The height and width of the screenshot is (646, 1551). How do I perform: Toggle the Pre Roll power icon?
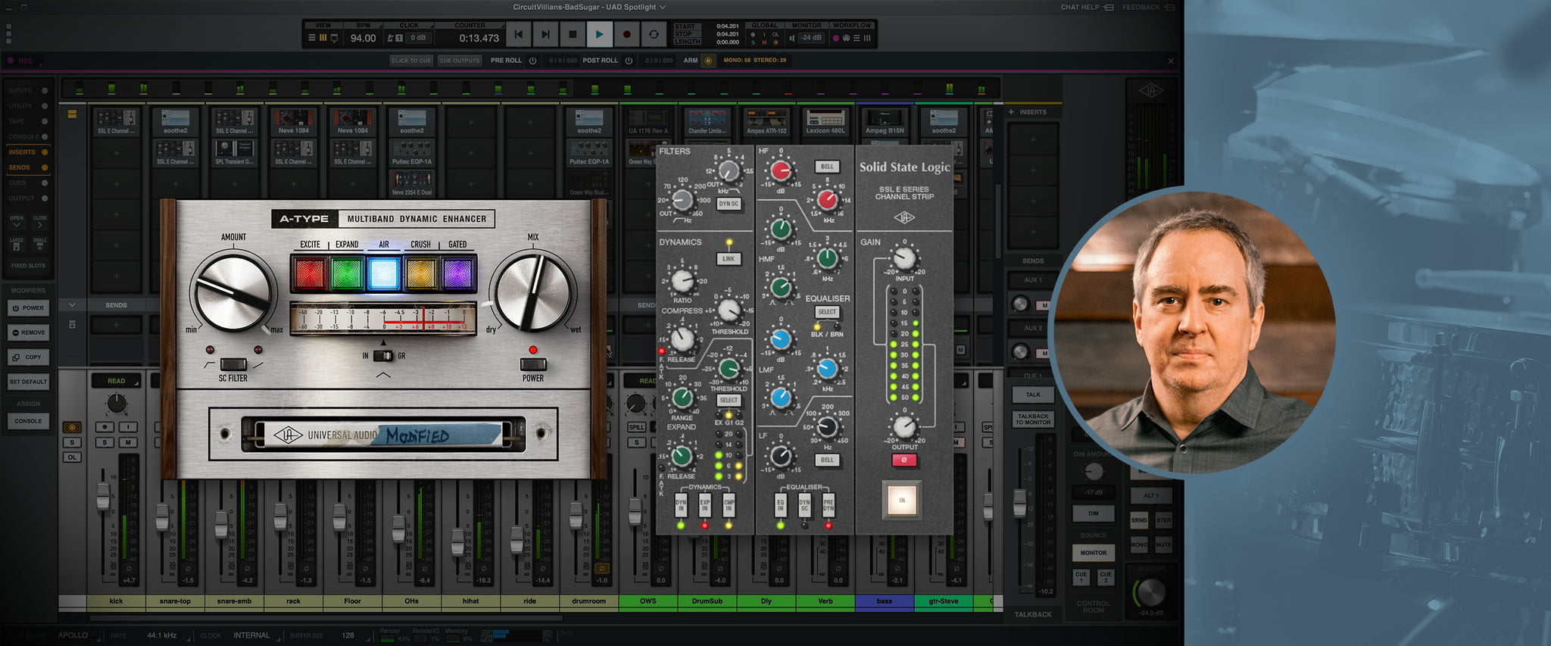[532, 61]
